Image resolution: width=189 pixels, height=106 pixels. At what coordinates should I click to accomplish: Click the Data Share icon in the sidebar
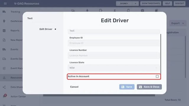(x=4, y=87)
